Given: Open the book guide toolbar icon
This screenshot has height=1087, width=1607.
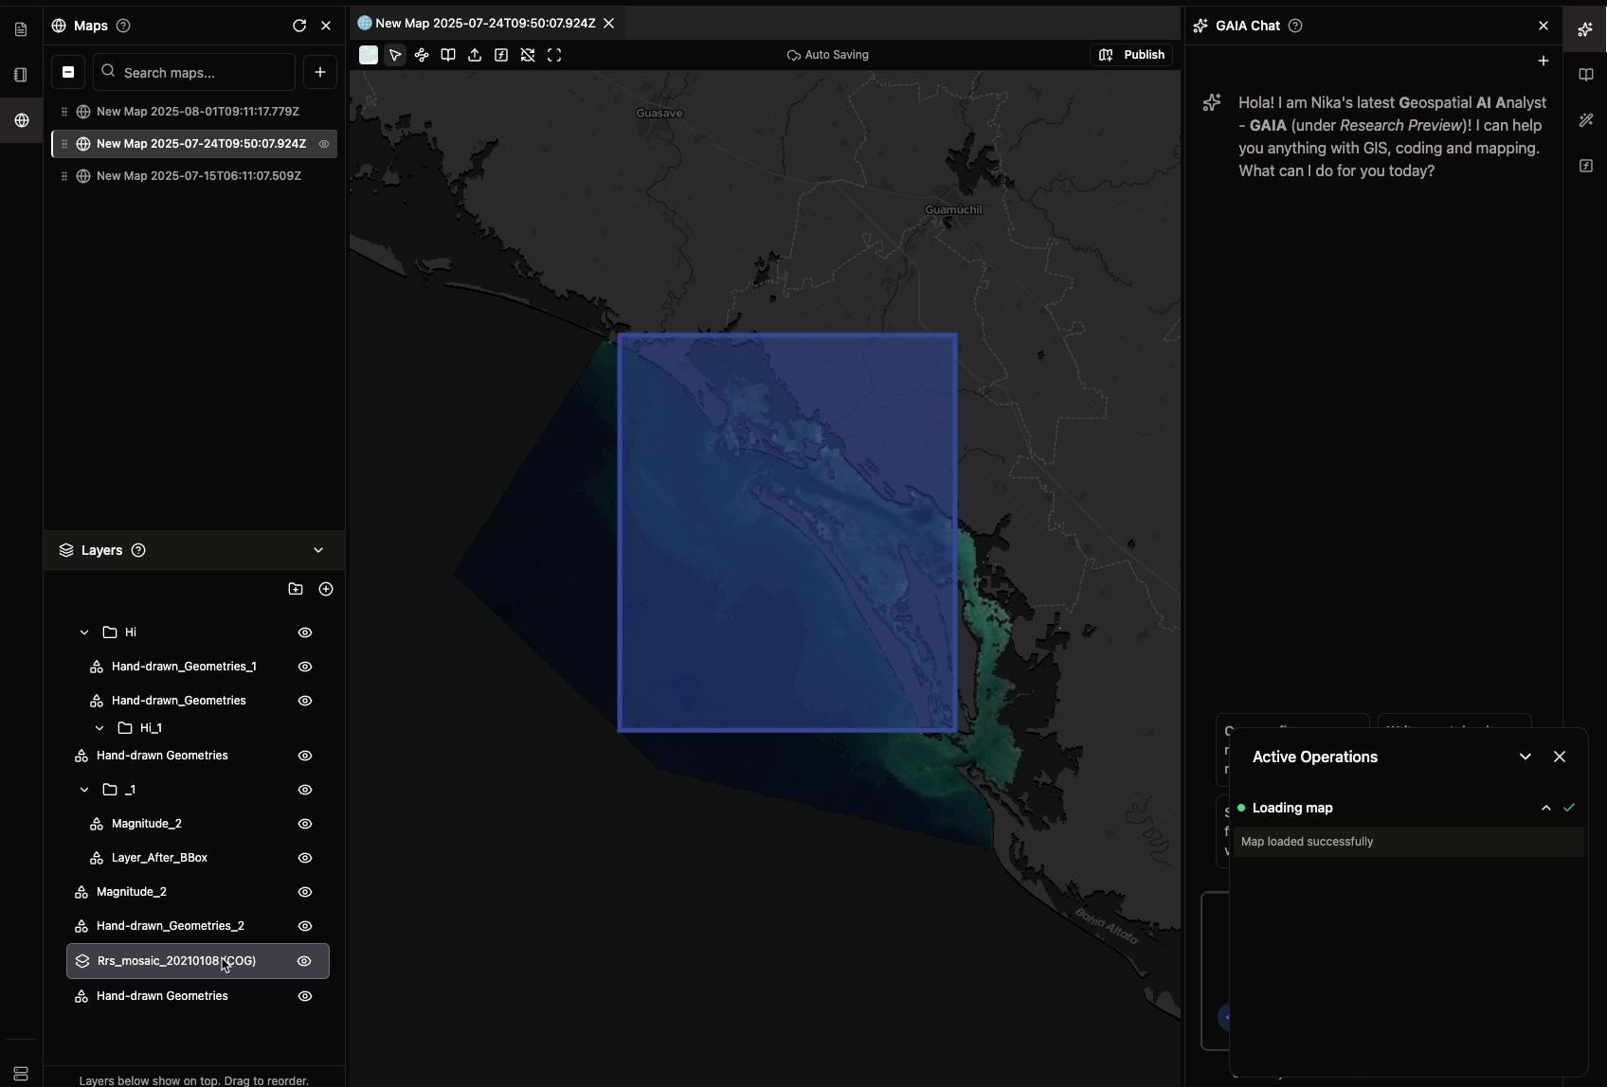Looking at the screenshot, I should pos(448,55).
